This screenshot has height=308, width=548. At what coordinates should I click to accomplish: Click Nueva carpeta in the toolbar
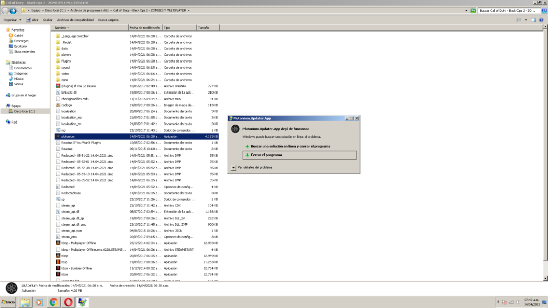(x=108, y=20)
